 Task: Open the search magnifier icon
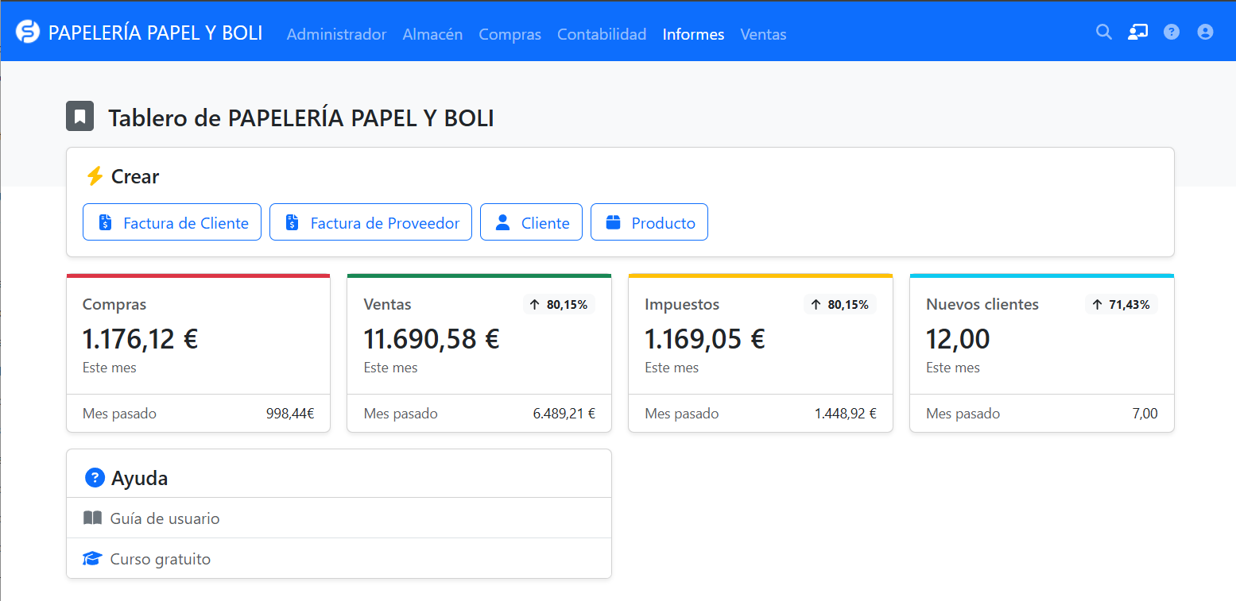[1104, 32]
